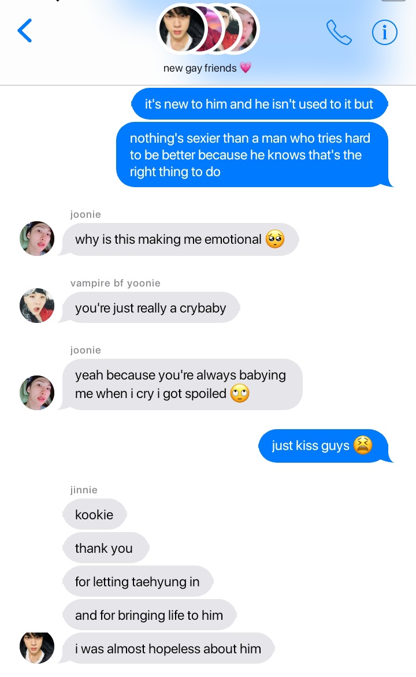Select the 'you're just really a crybaby' bubble
The width and height of the screenshot is (416, 677).
pos(151,307)
